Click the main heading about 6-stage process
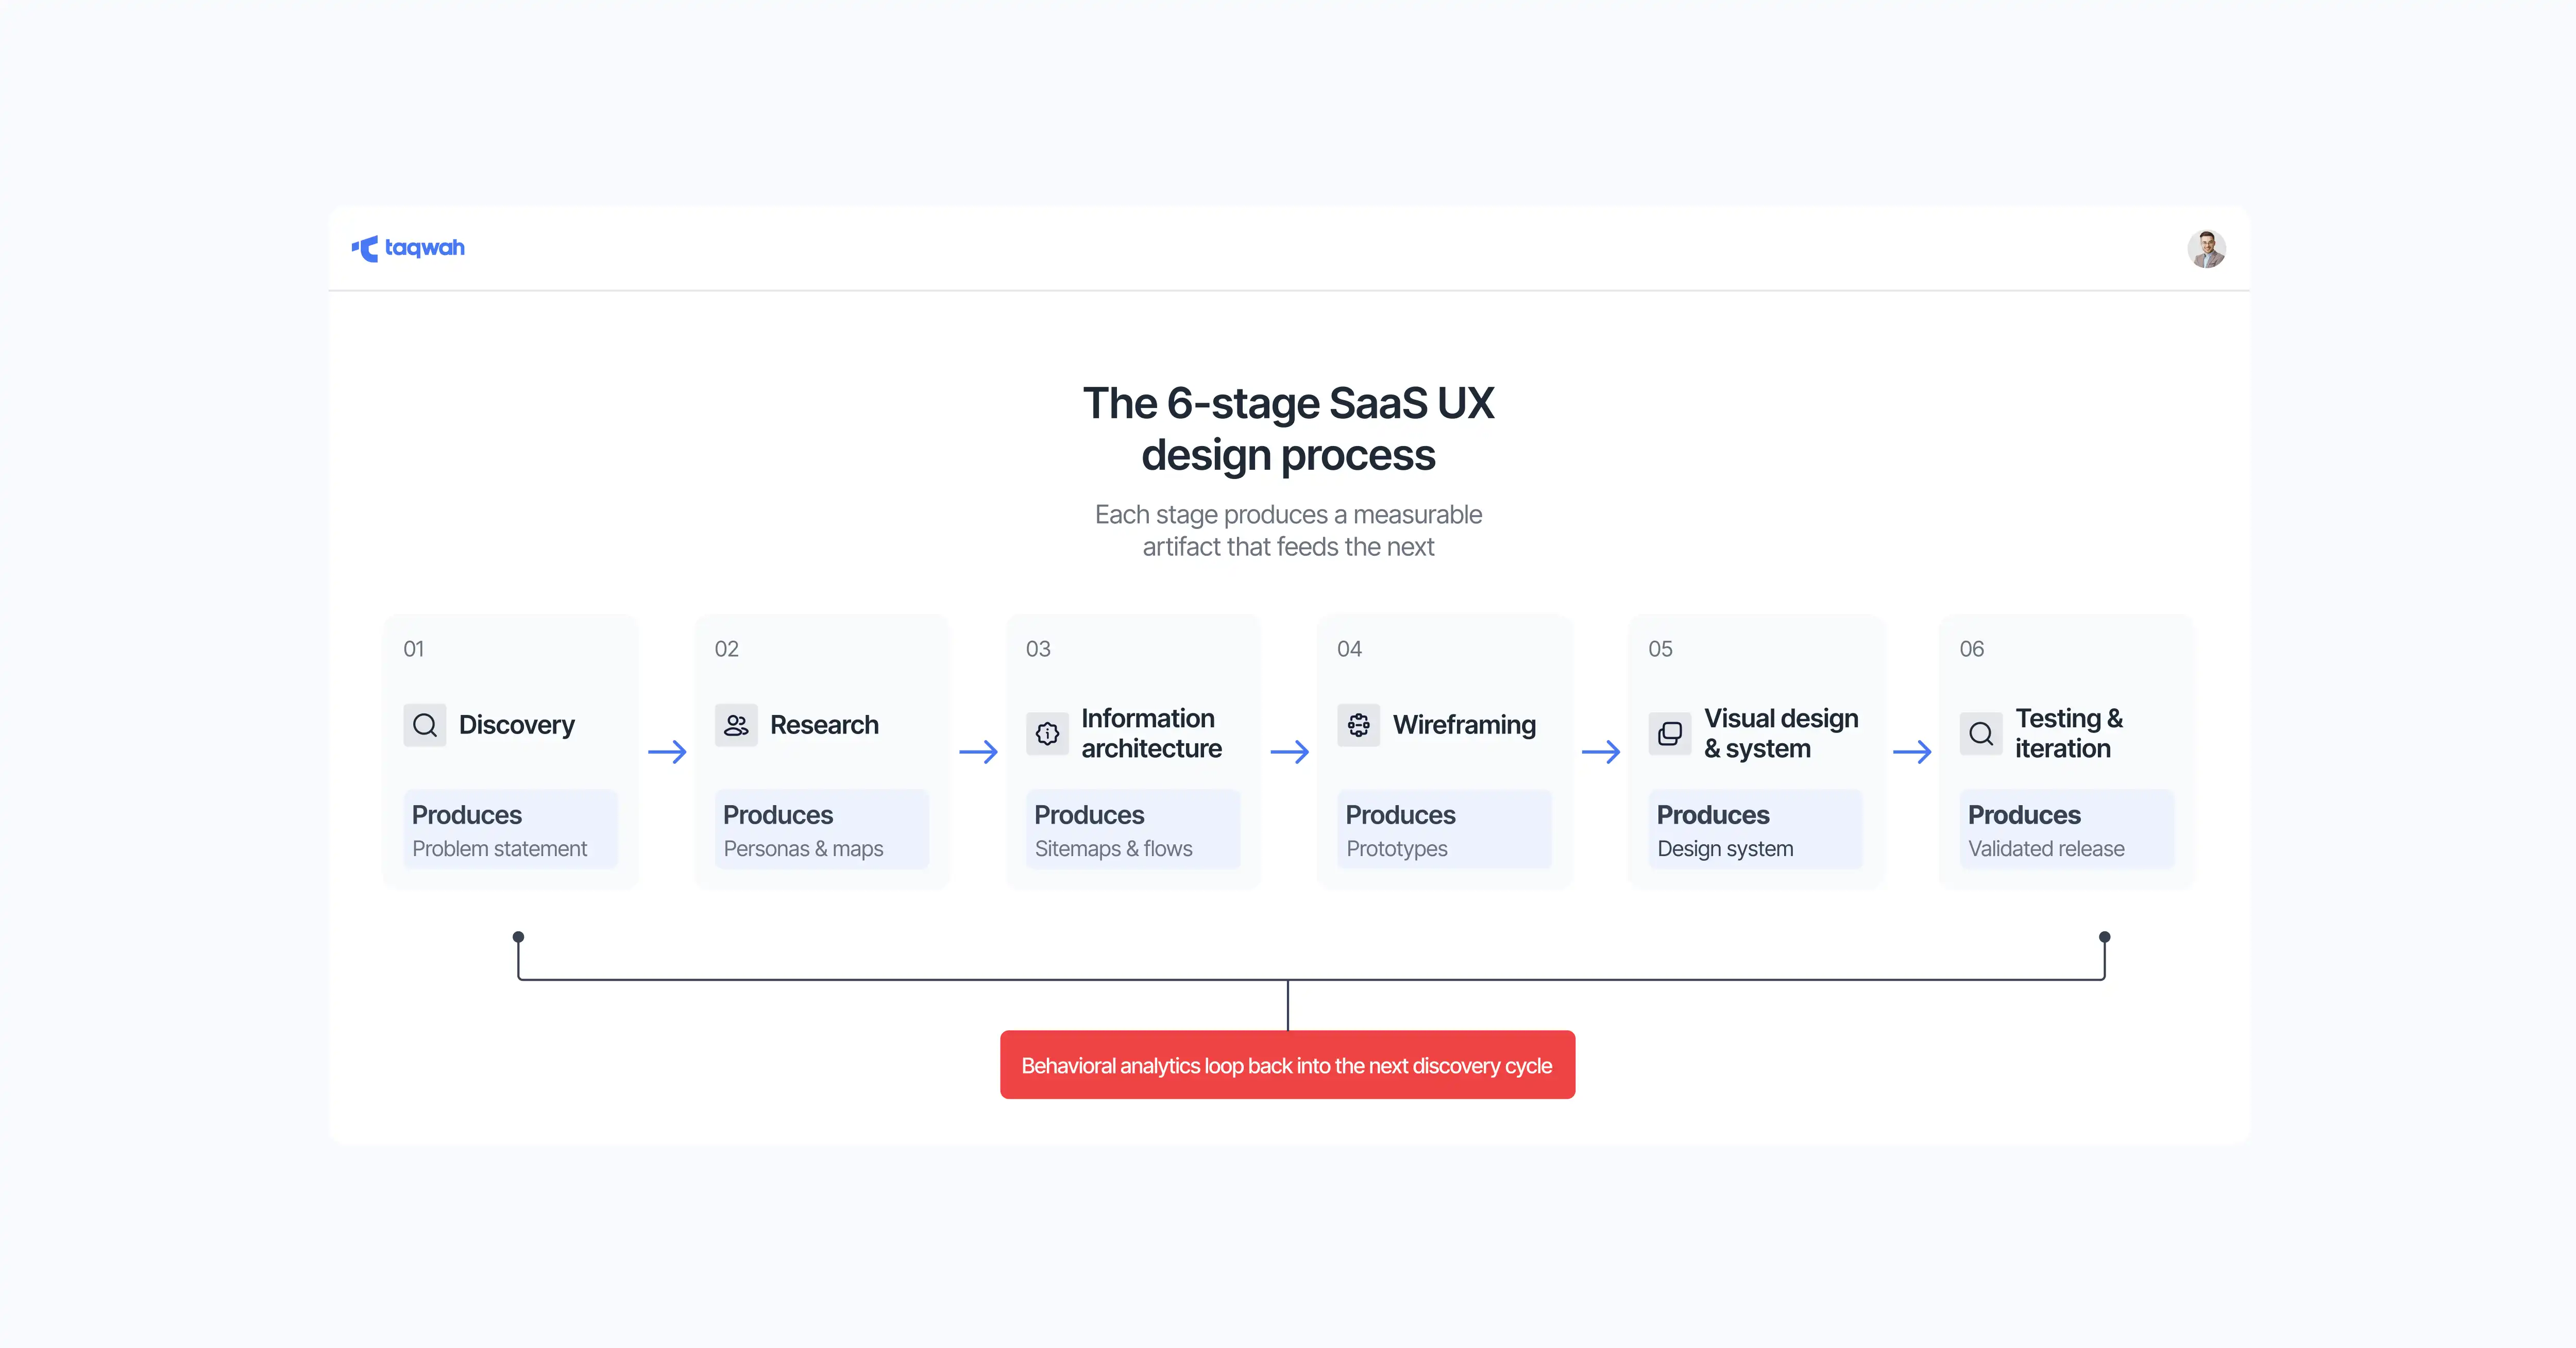The image size is (2576, 1348). pos(1288,429)
